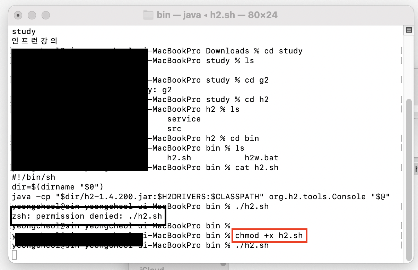Click the vertical scrollbar thumb in Terminal

pos(409,180)
